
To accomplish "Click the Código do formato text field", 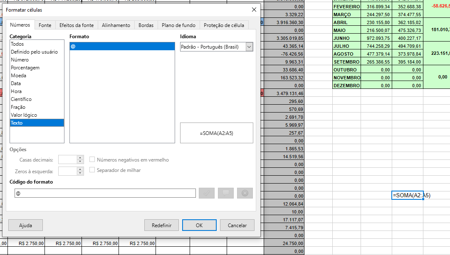I will point(105,193).
